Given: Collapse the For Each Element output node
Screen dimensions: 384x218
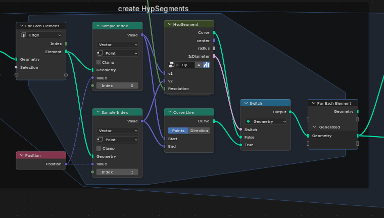Looking at the screenshot, I should click(313, 103).
